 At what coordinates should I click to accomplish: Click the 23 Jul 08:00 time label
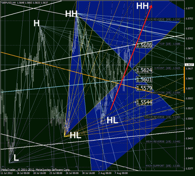(x=56, y=173)
